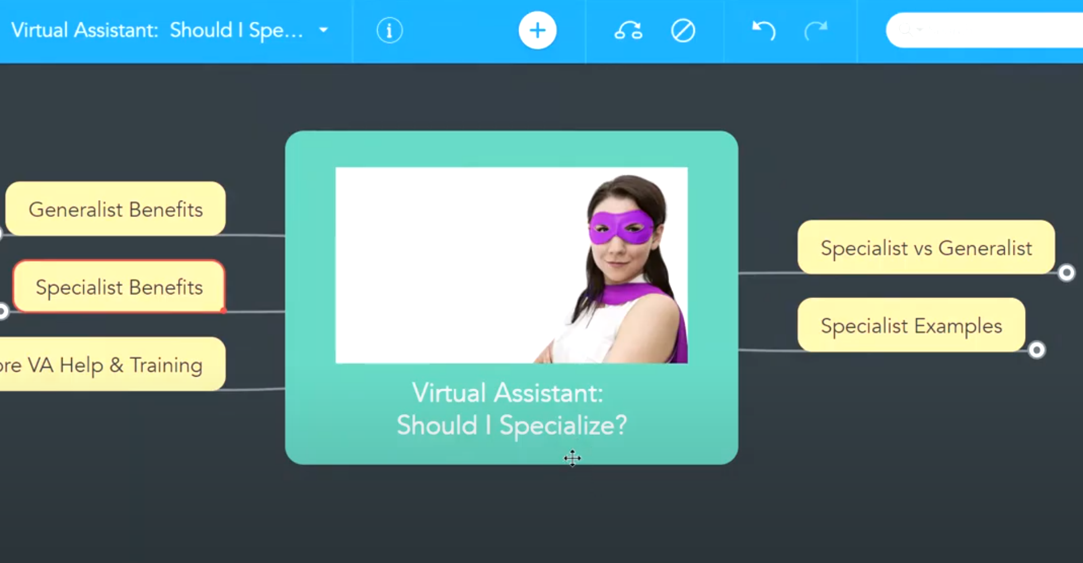
Task: Expand the Specialist Examples branch circle
Action: 1036,350
